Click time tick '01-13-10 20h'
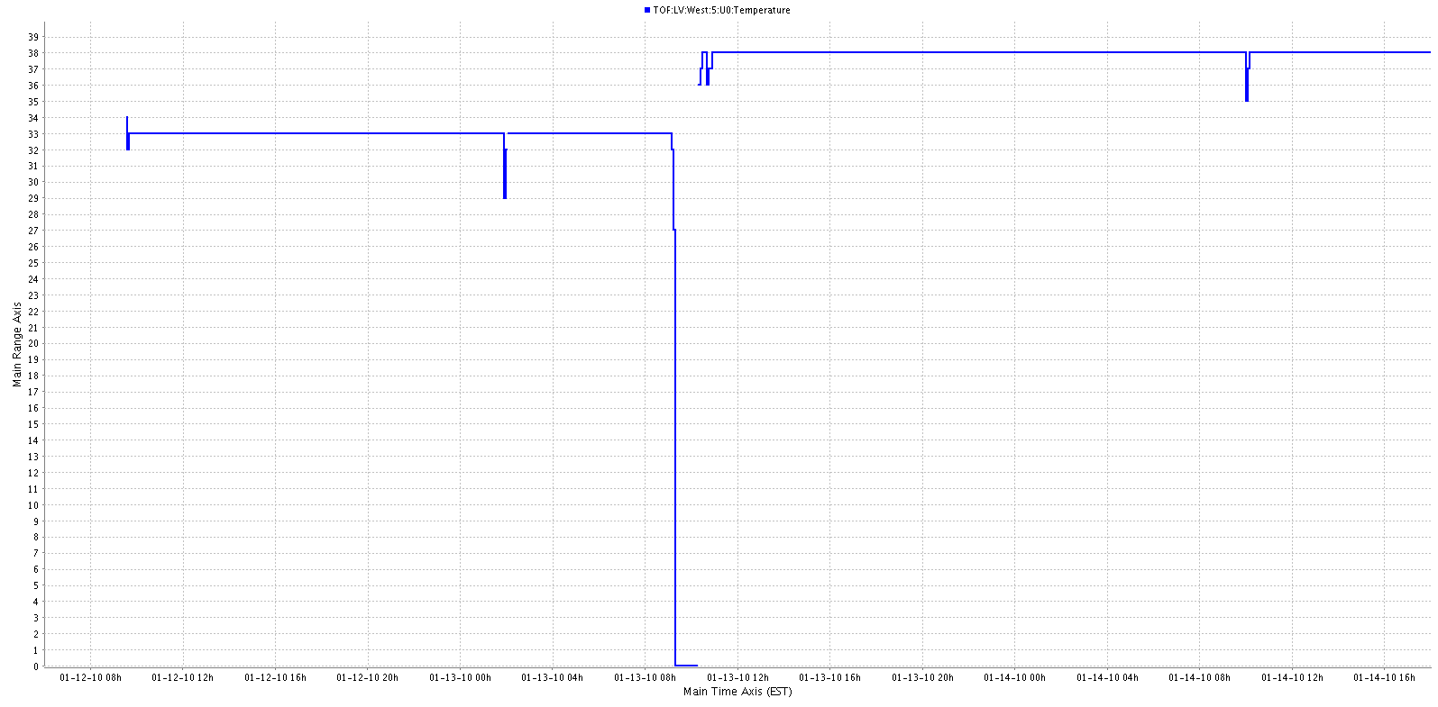Viewport: 1438px width, 707px height. (x=922, y=677)
